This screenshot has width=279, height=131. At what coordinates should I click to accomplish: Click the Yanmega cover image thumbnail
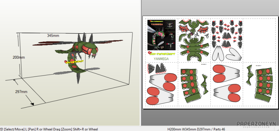[161, 35]
